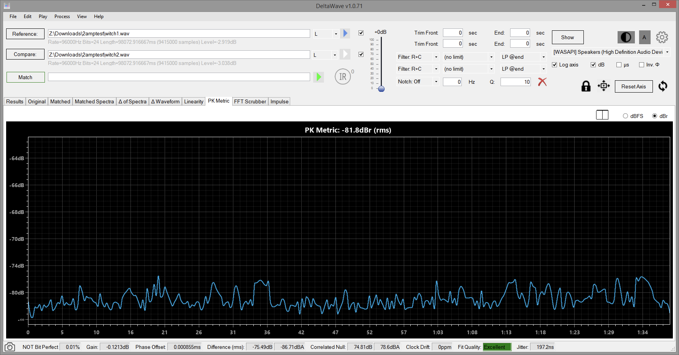Open the second LP @end dropdown
Viewport: 679px width, 355px height.
tap(524, 69)
